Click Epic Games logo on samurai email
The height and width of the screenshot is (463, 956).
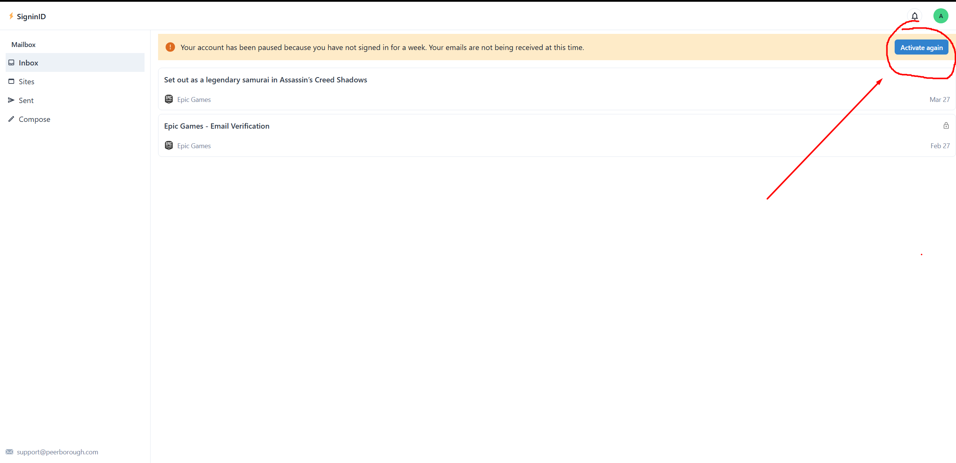(169, 99)
